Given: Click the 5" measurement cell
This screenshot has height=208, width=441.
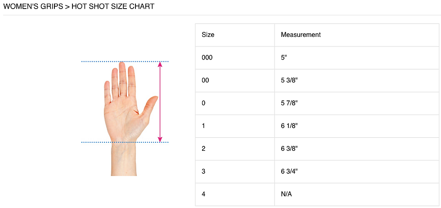Looking at the screenshot, I should [x=284, y=58].
